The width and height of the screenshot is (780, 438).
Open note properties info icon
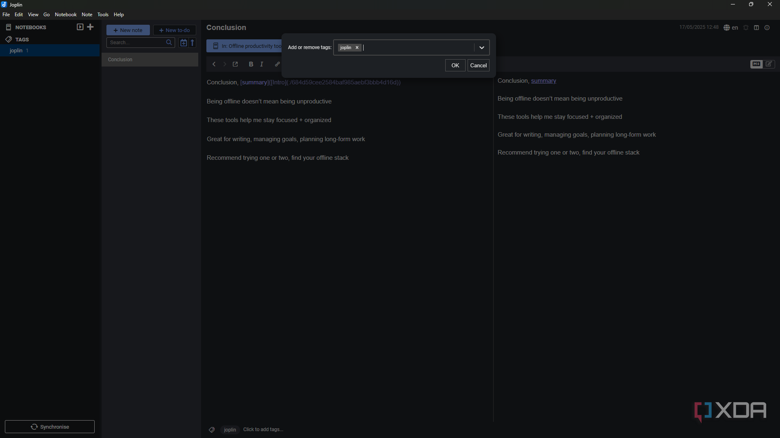pyautogui.click(x=767, y=28)
